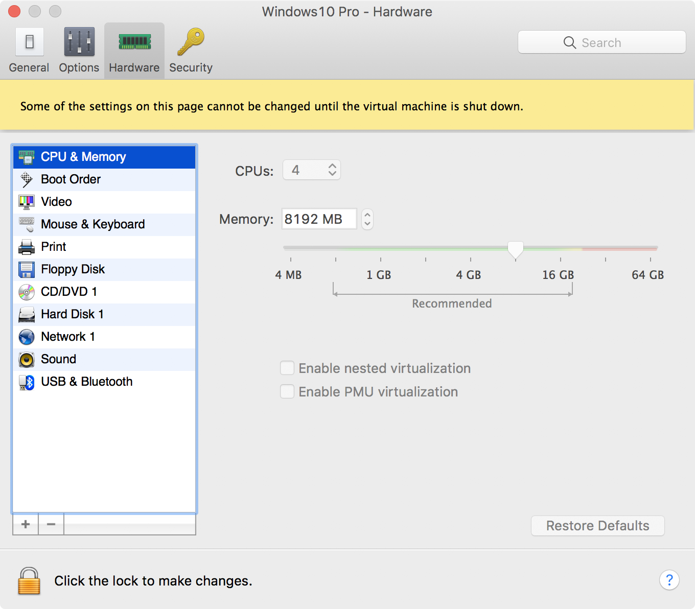This screenshot has width=695, height=609.
Task: Open the Security tab
Action: tap(191, 51)
